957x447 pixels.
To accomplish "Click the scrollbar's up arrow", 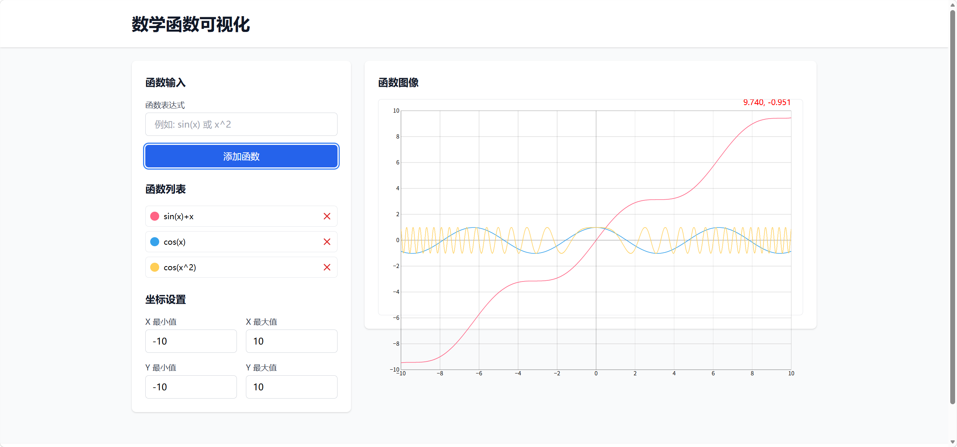I will click(952, 5).
